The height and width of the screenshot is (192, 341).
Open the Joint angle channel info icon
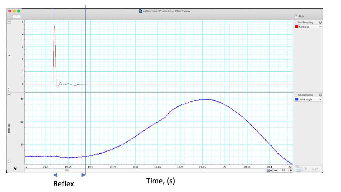[x=320, y=95]
